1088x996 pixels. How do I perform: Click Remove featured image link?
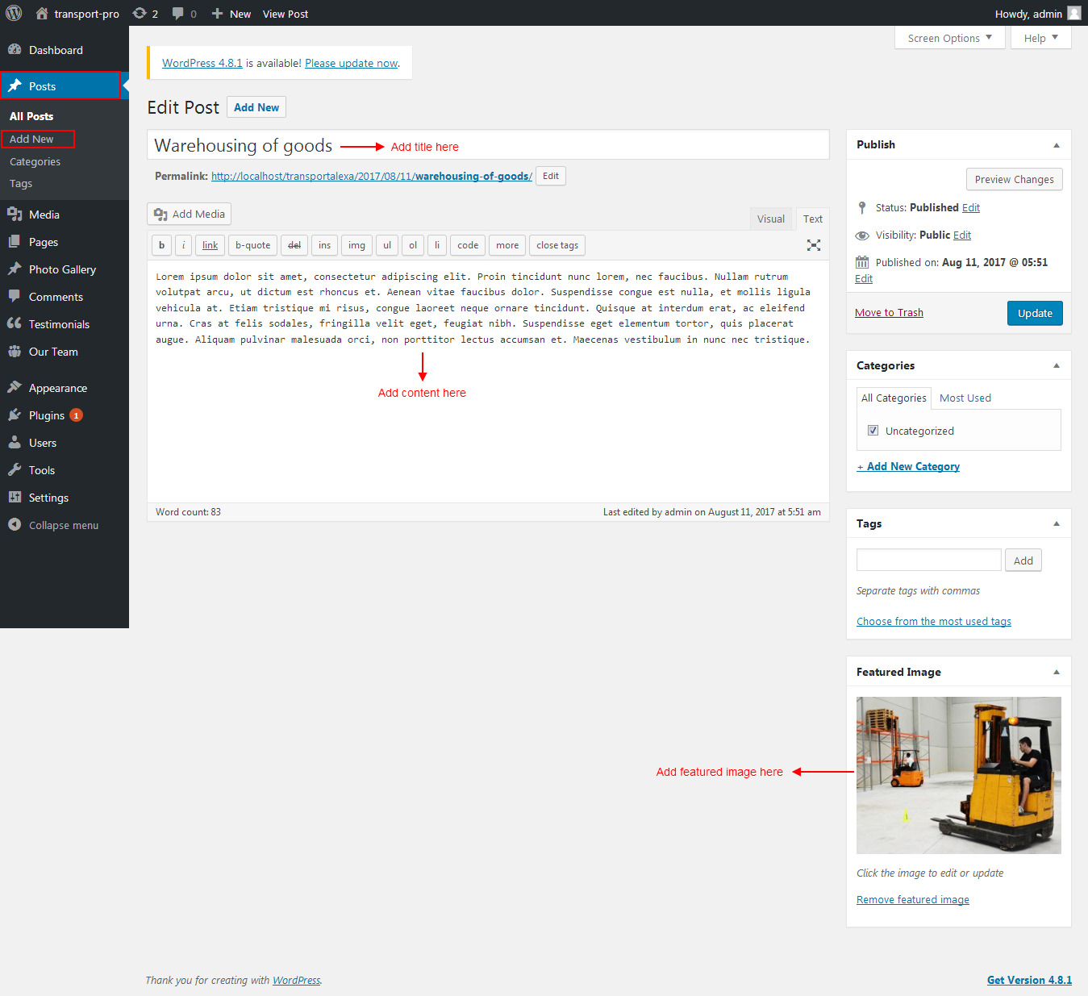pos(913,900)
